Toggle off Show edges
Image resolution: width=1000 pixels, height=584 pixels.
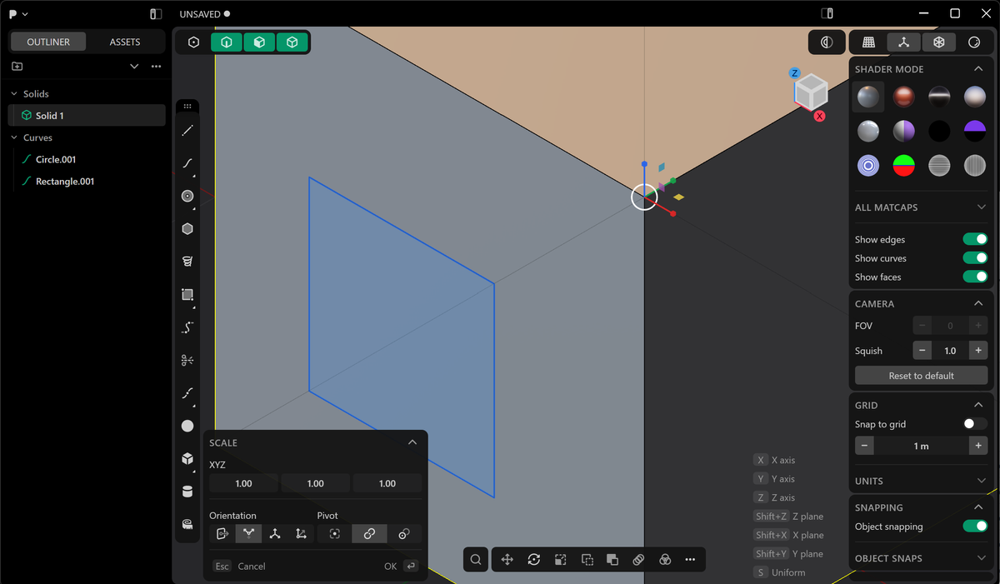pos(974,239)
